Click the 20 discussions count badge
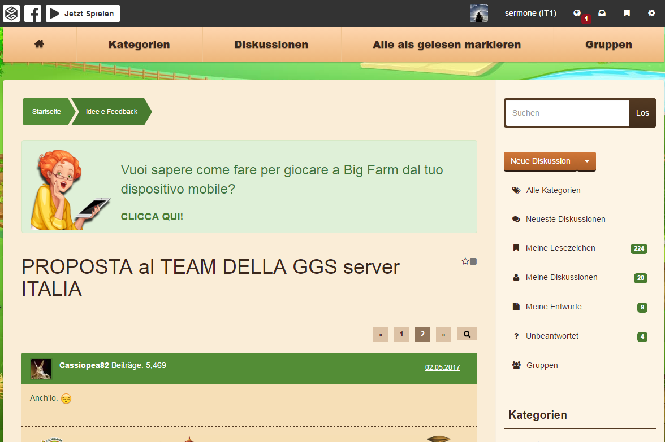Viewport: 665px width, 442px height. [640, 278]
